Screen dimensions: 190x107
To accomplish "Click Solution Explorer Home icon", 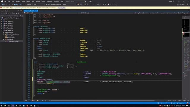I will point(6,13).
